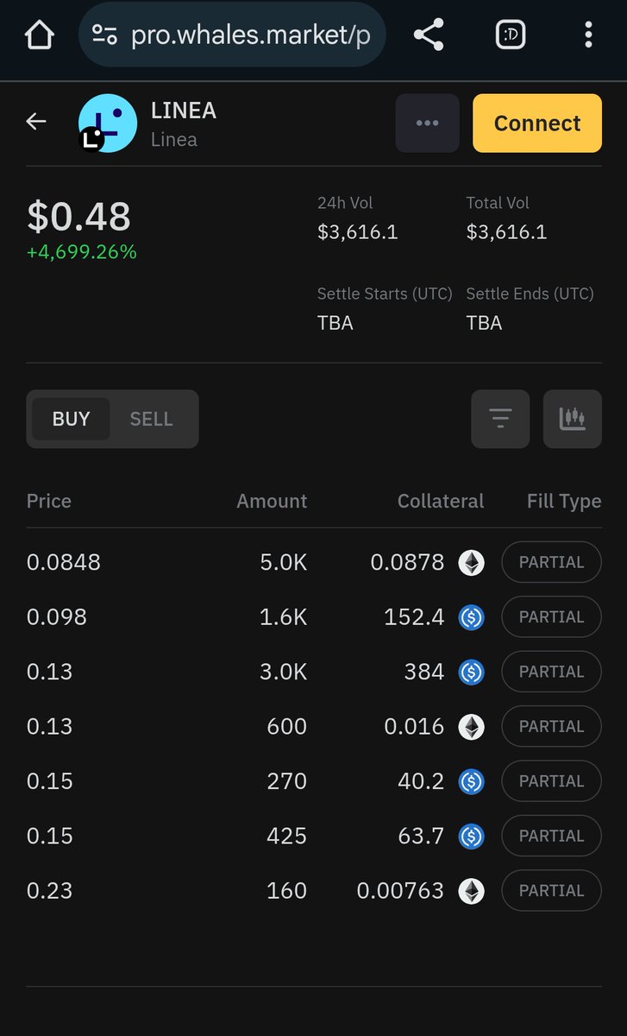627x1036 pixels.
Task: Open site info icon in address bar
Action: (x=105, y=35)
